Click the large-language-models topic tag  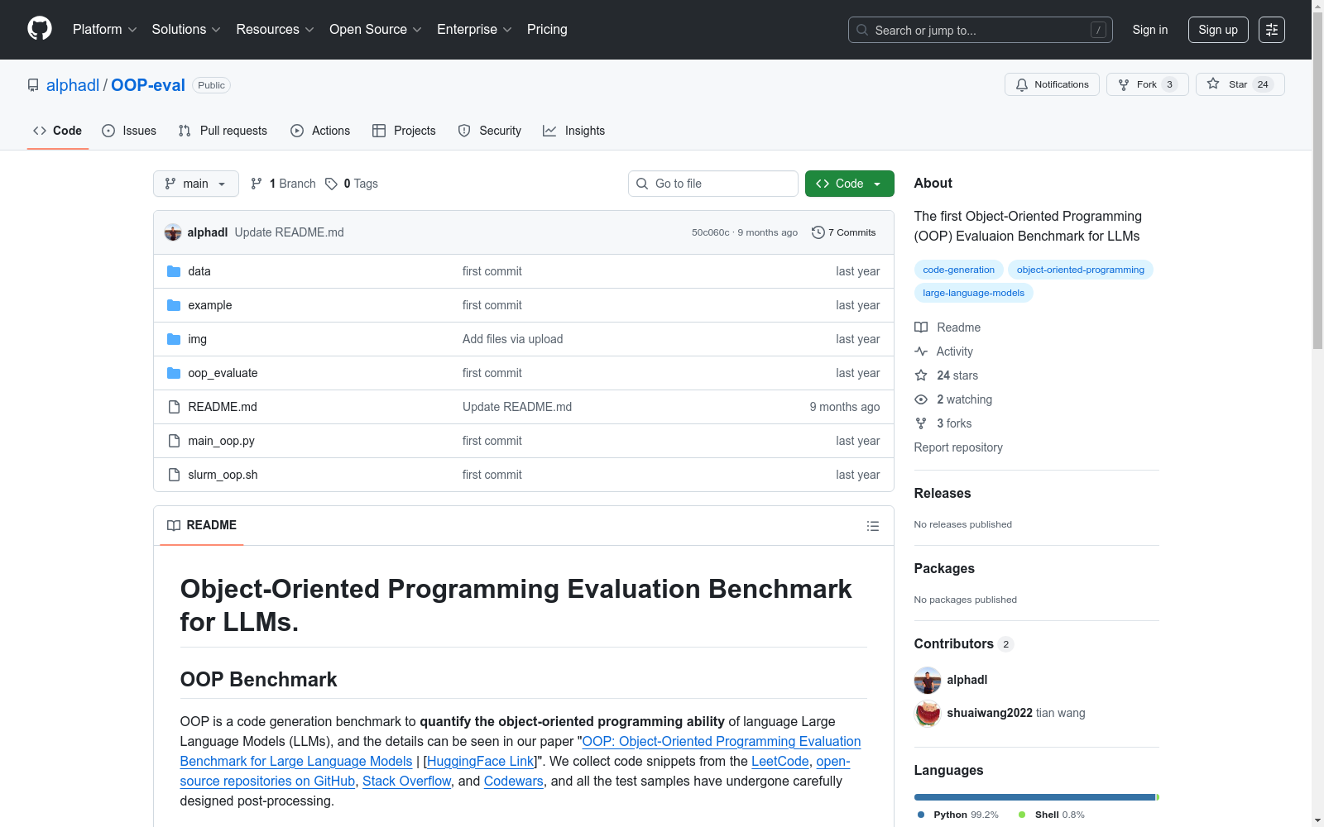coord(973,293)
